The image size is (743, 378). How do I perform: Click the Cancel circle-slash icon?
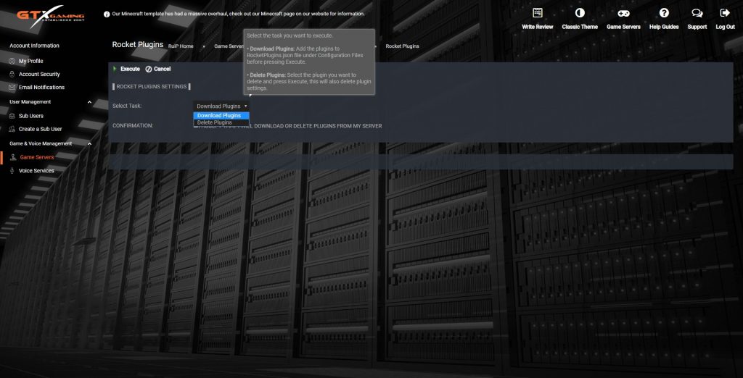point(148,69)
